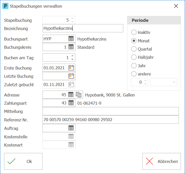Open the Zahlungsart lookup table icon
Screen dimensions: 185x174
[x=71, y=103]
